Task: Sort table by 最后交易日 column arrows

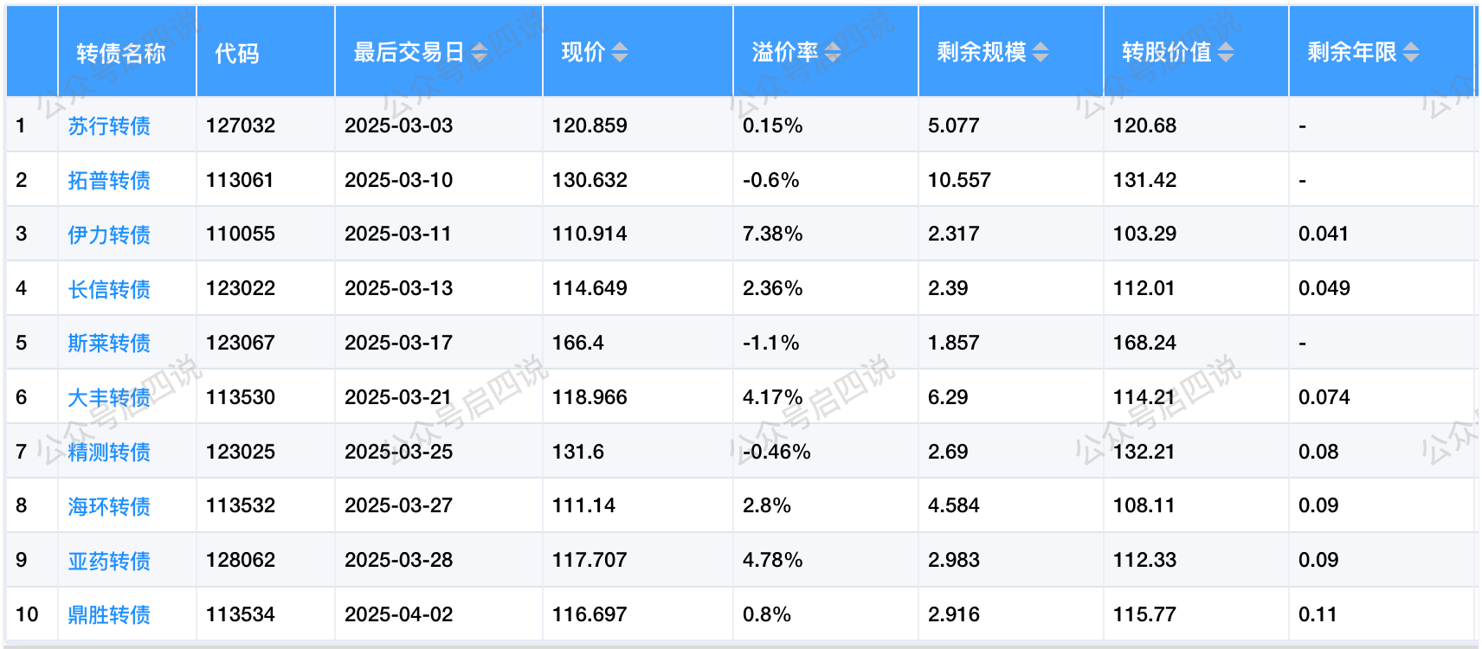Action: click(480, 53)
